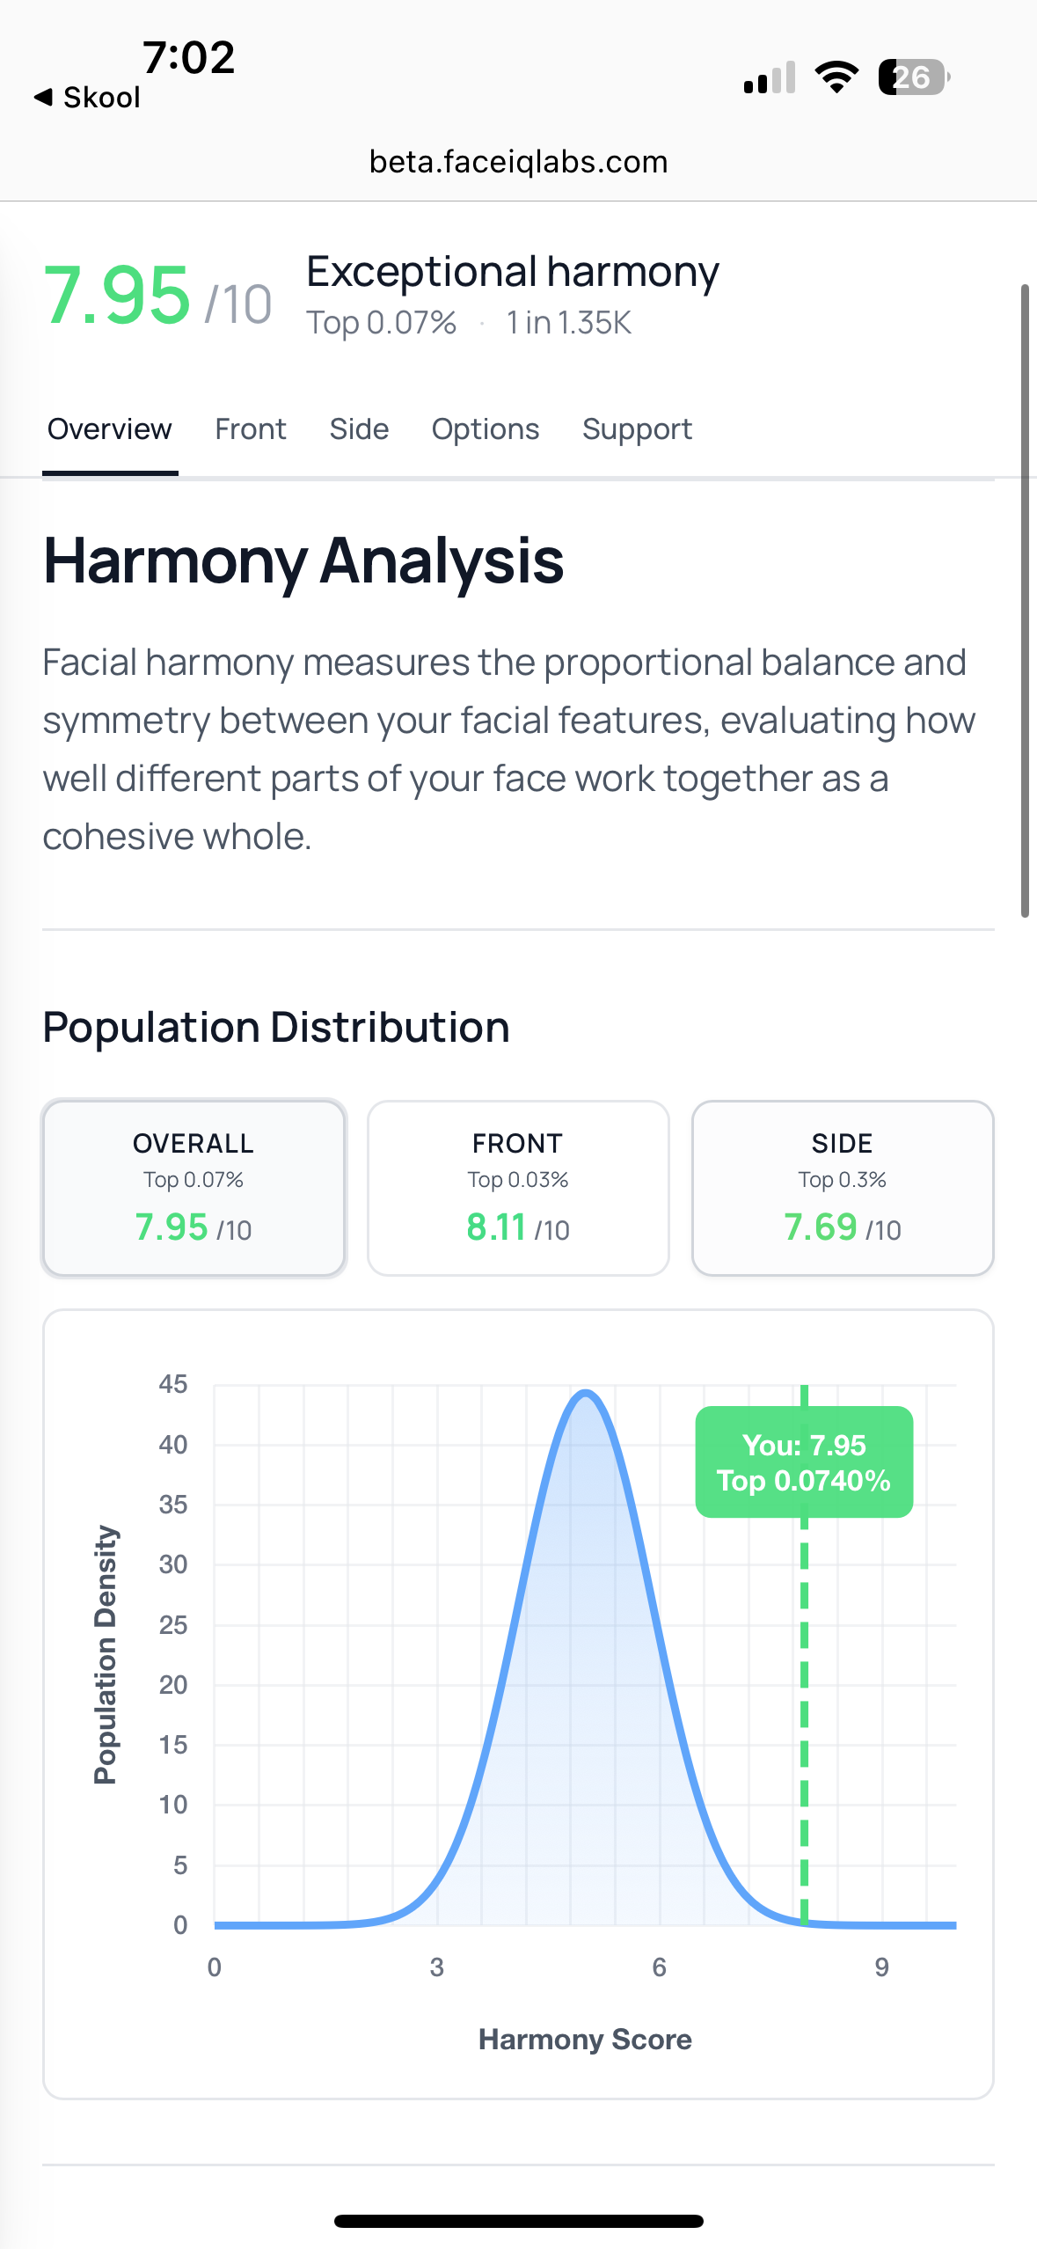Click the "You: 7.95" chart tooltip
The width and height of the screenshot is (1037, 2249).
pos(804,1462)
